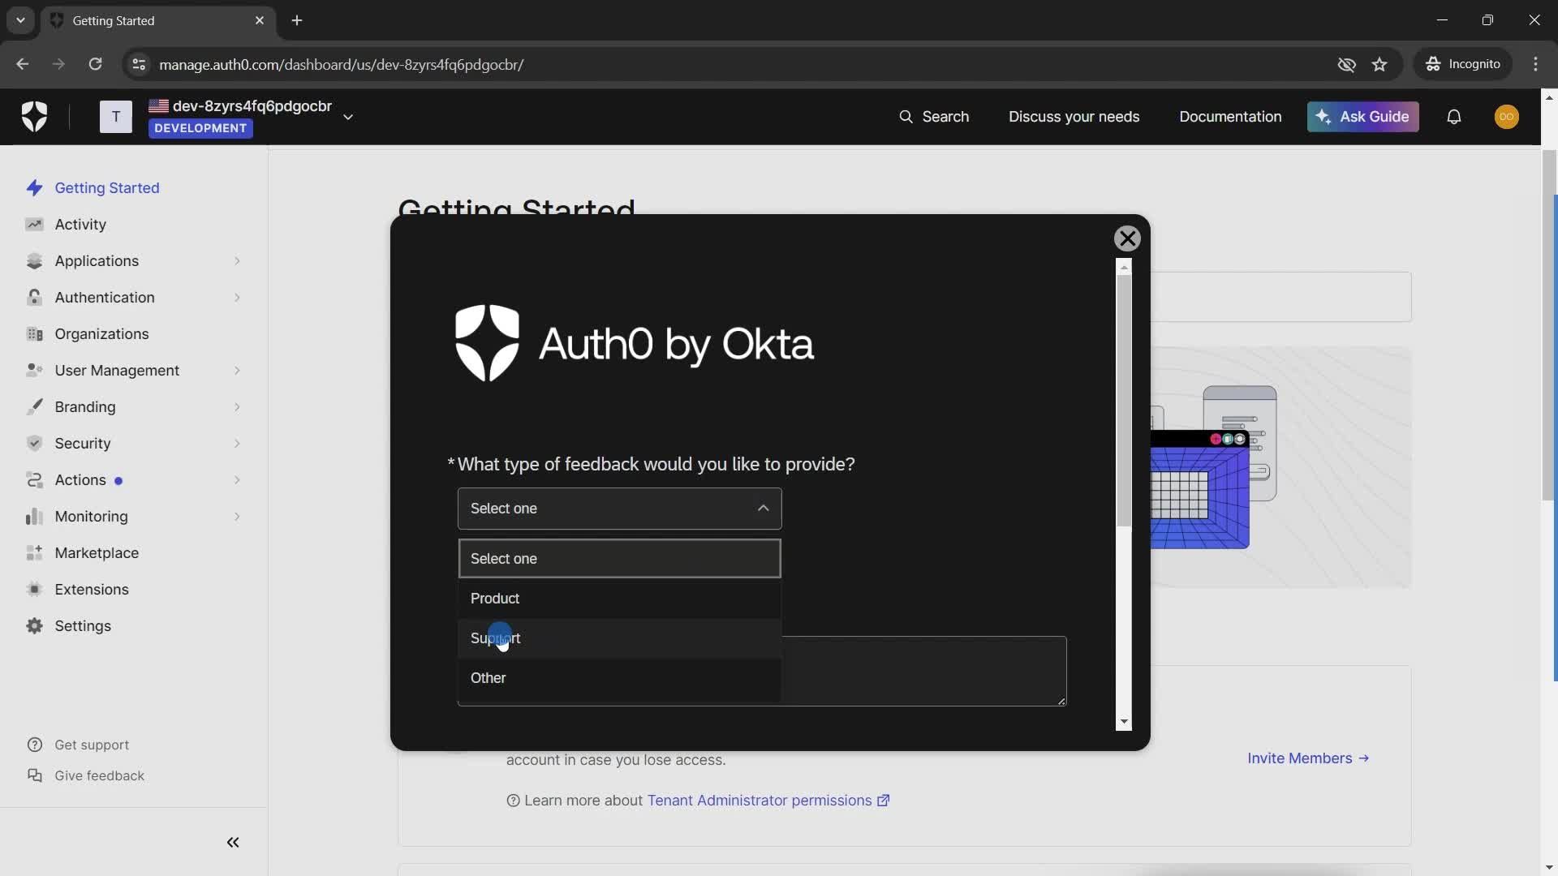Click the tenant letter T avatar
The height and width of the screenshot is (876, 1558).
tap(116, 117)
